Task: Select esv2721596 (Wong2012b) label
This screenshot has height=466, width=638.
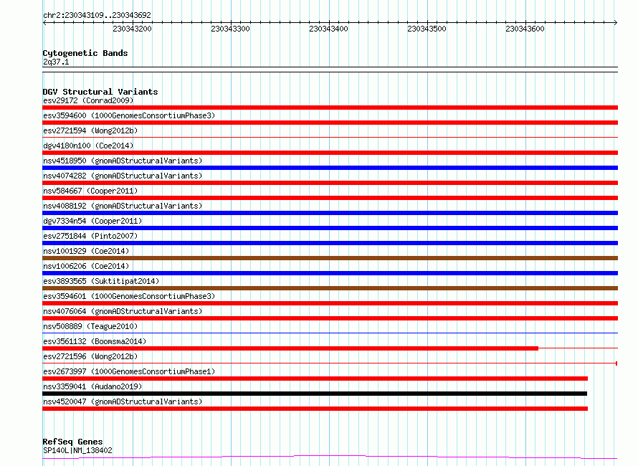Action: point(90,356)
